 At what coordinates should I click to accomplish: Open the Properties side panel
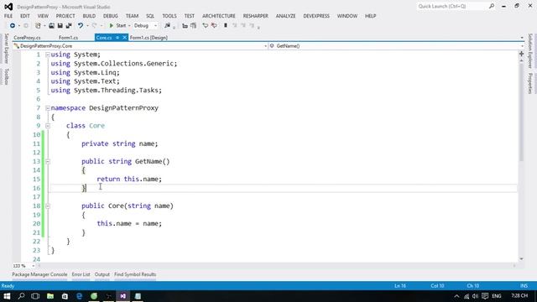coord(530,83)
